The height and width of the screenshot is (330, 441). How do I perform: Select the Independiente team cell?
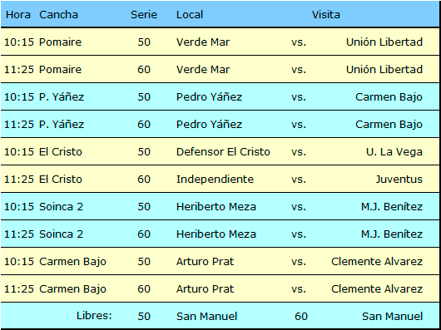215,180
